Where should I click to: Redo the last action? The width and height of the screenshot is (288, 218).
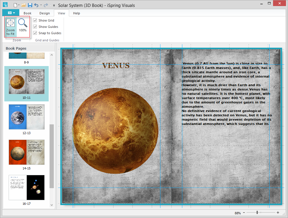[46, 5]
